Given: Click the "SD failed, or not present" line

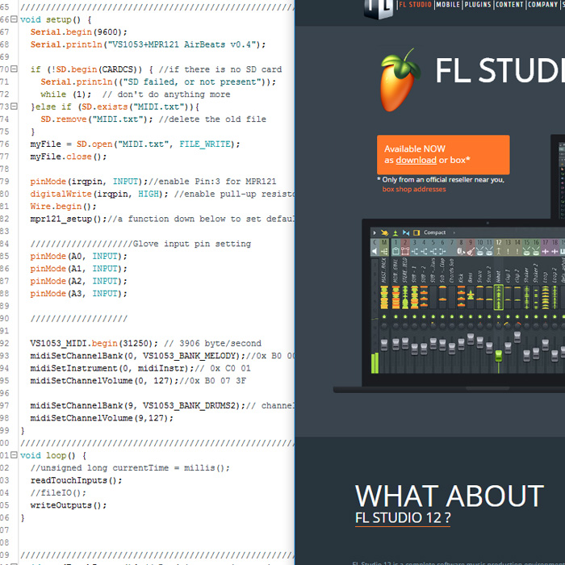Looking at the screenshot, I should (158, 82).
